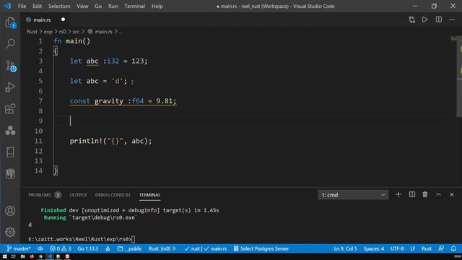Viewport: 462px width, 260px height.
Task: Click the editor vertical scrollbar
Action: [x=459, y=77]
